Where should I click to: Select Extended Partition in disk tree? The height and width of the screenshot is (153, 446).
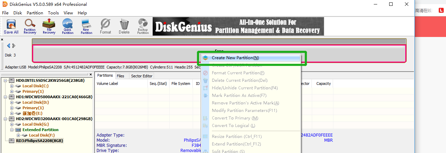[x=40, y=130]
